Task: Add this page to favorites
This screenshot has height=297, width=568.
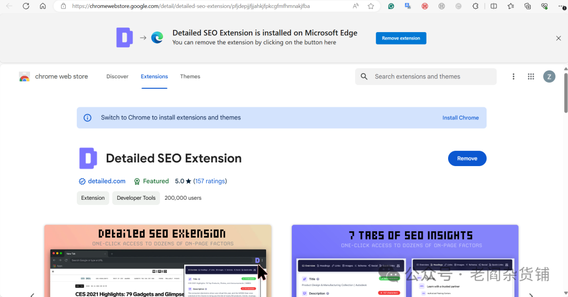Action: (371, 6)
